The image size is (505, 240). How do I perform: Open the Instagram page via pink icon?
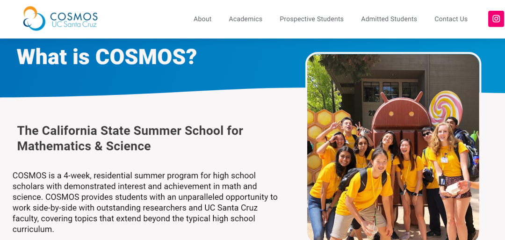[x=496, y=19]
